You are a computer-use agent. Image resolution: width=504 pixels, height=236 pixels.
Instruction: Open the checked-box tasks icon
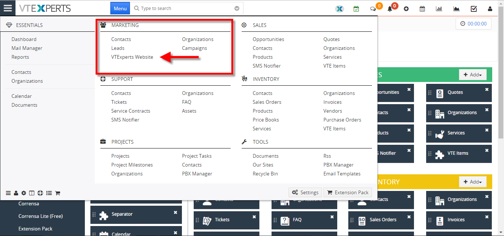pyautogui.click(x=474, y=8)
